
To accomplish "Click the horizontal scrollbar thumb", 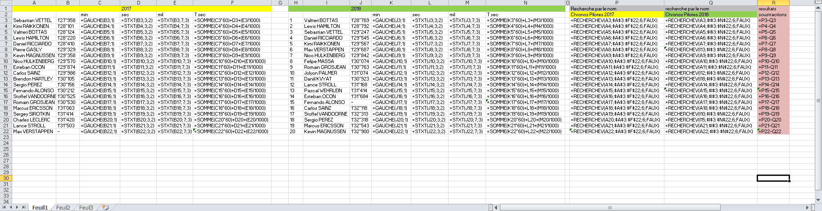I will [x=610, y=207].
